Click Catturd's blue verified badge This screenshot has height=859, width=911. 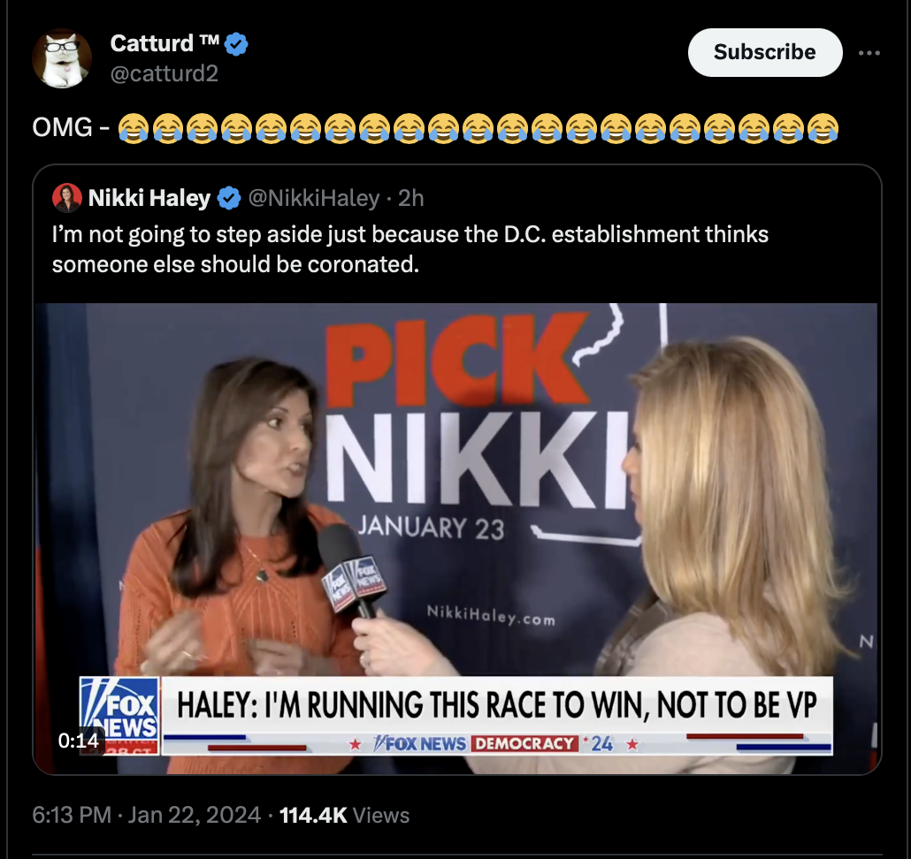coord(236,44)
